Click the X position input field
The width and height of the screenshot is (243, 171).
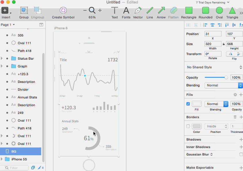pyautogui.click(x=213, y=34)
